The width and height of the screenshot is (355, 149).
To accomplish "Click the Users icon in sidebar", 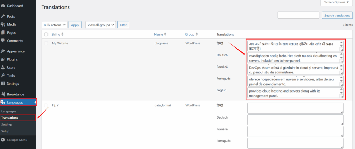I will pos(3,67).
